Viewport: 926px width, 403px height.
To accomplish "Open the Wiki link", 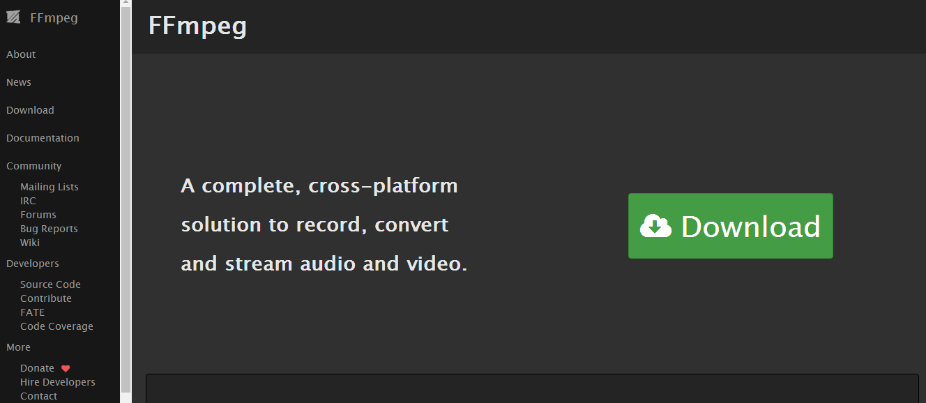I will (x=30, y=243).
